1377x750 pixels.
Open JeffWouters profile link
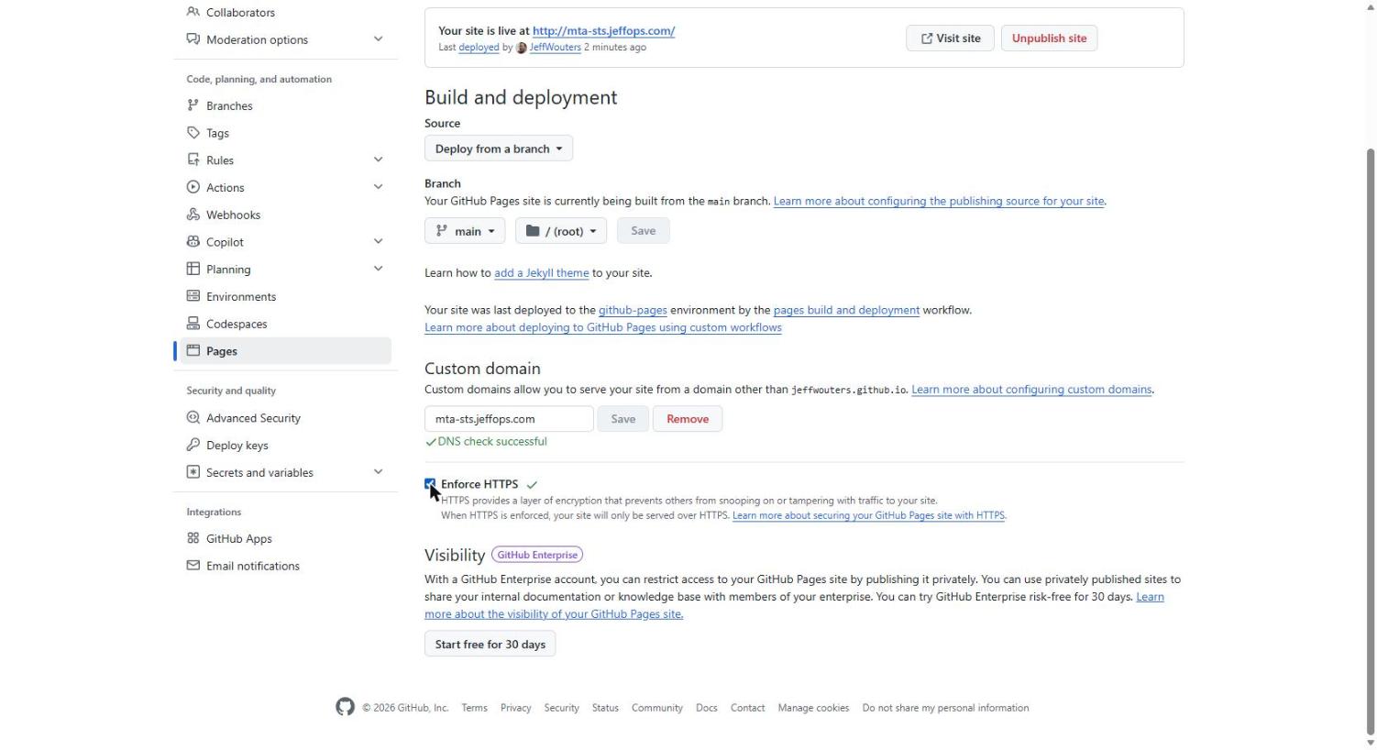[x=556, y=48]
